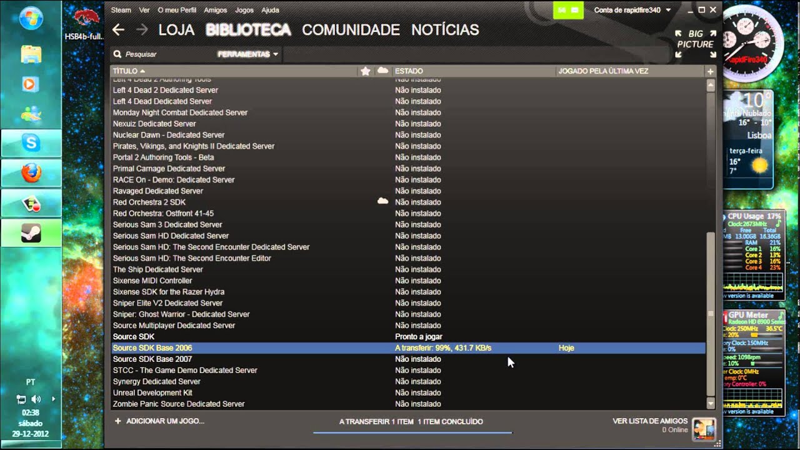
Task: Click Adicionar um jogo button
Action: 159,421
